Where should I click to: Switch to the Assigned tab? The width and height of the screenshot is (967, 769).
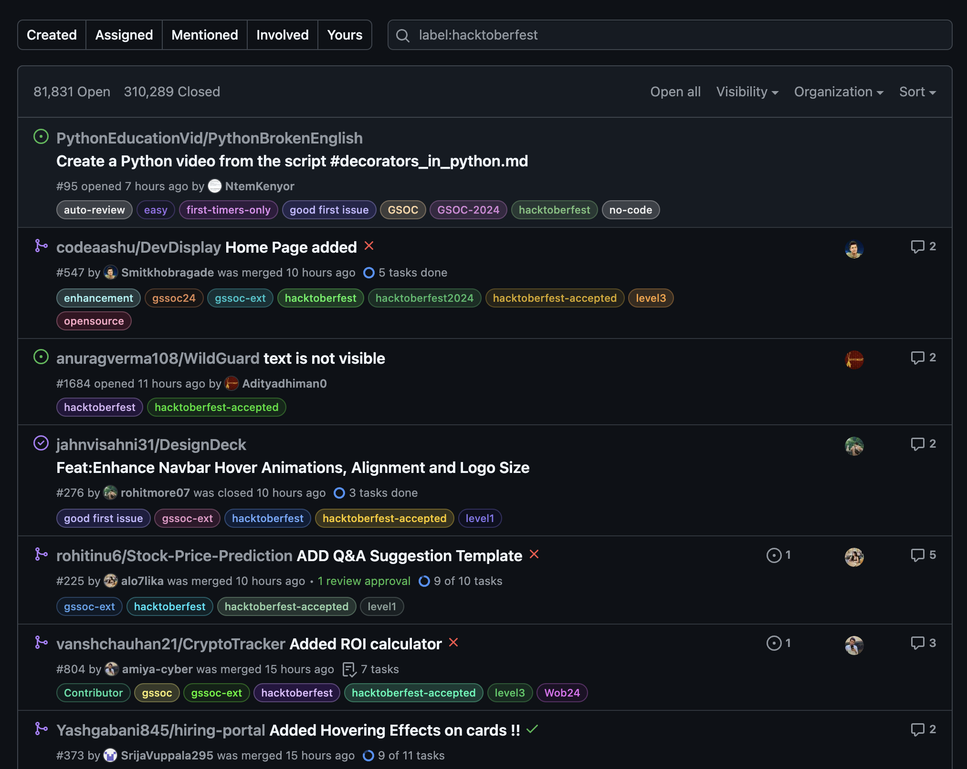(x=123, y=34)
